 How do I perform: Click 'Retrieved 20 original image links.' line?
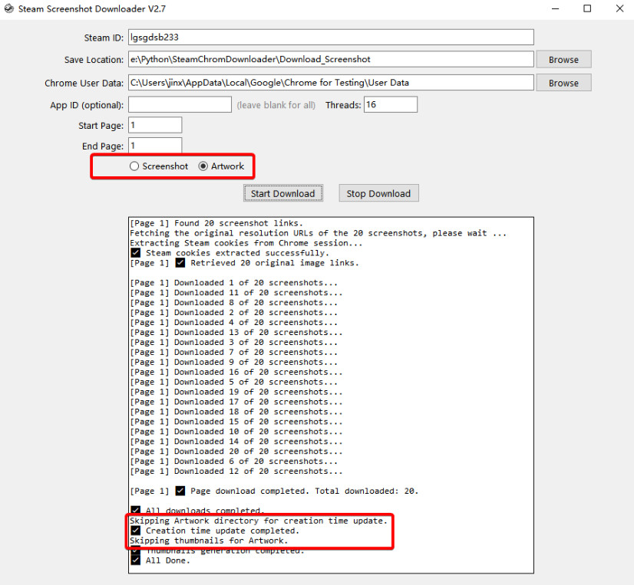point(244,263)
